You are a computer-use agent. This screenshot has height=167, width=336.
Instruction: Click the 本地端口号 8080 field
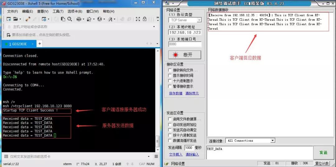pos(185,44)
